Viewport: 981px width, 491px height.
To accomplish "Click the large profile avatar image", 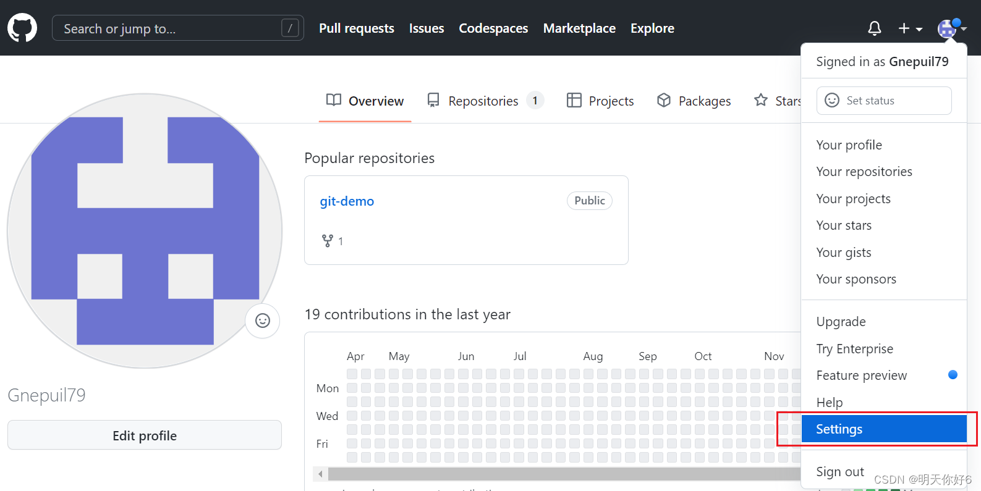I will point(145,231).
